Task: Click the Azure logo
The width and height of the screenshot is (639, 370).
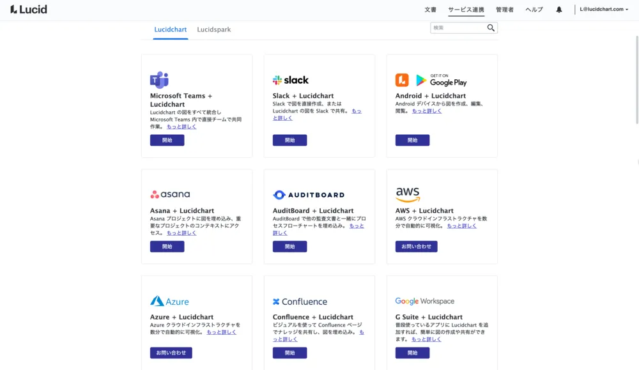Action: coord(169,302)
